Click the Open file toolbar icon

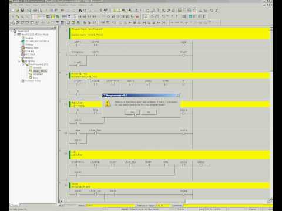tap(18, 10)
